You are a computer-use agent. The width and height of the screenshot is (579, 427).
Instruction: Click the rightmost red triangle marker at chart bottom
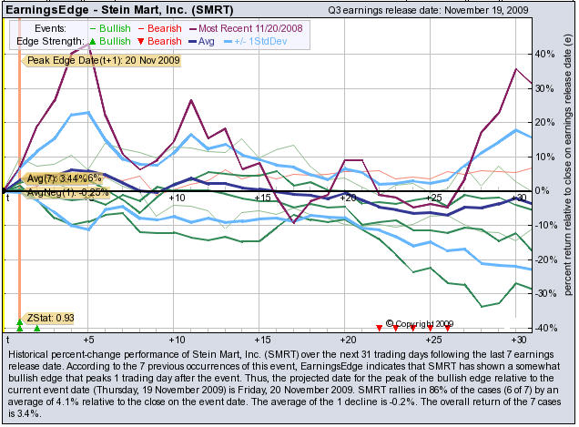(448, 328)
